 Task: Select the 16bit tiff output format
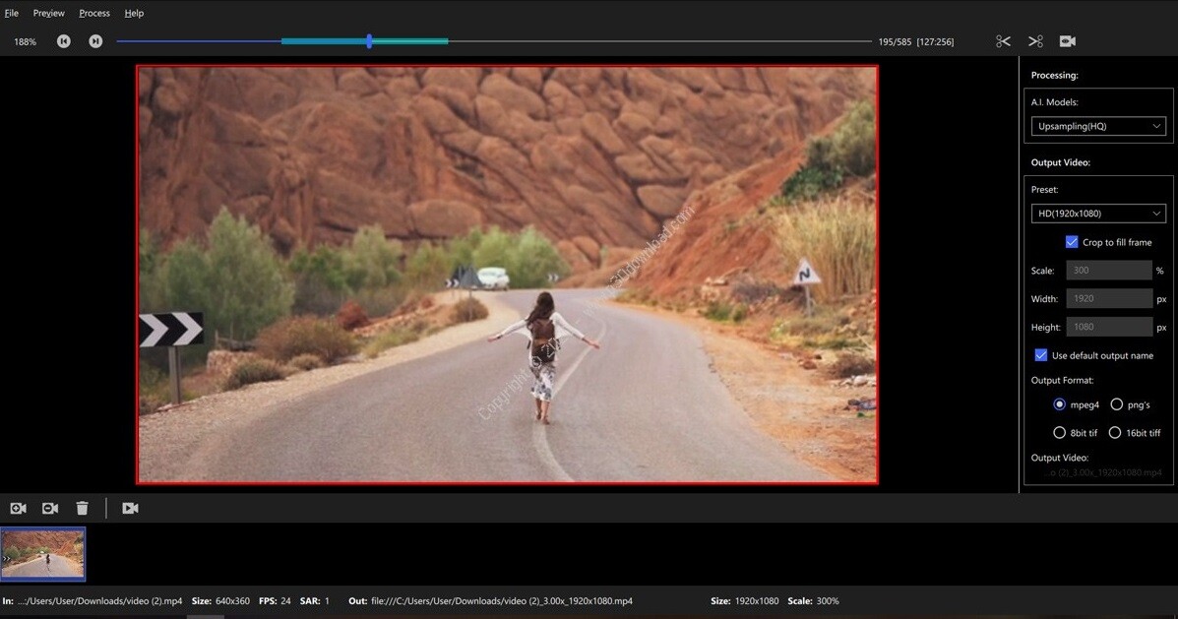1115,433
